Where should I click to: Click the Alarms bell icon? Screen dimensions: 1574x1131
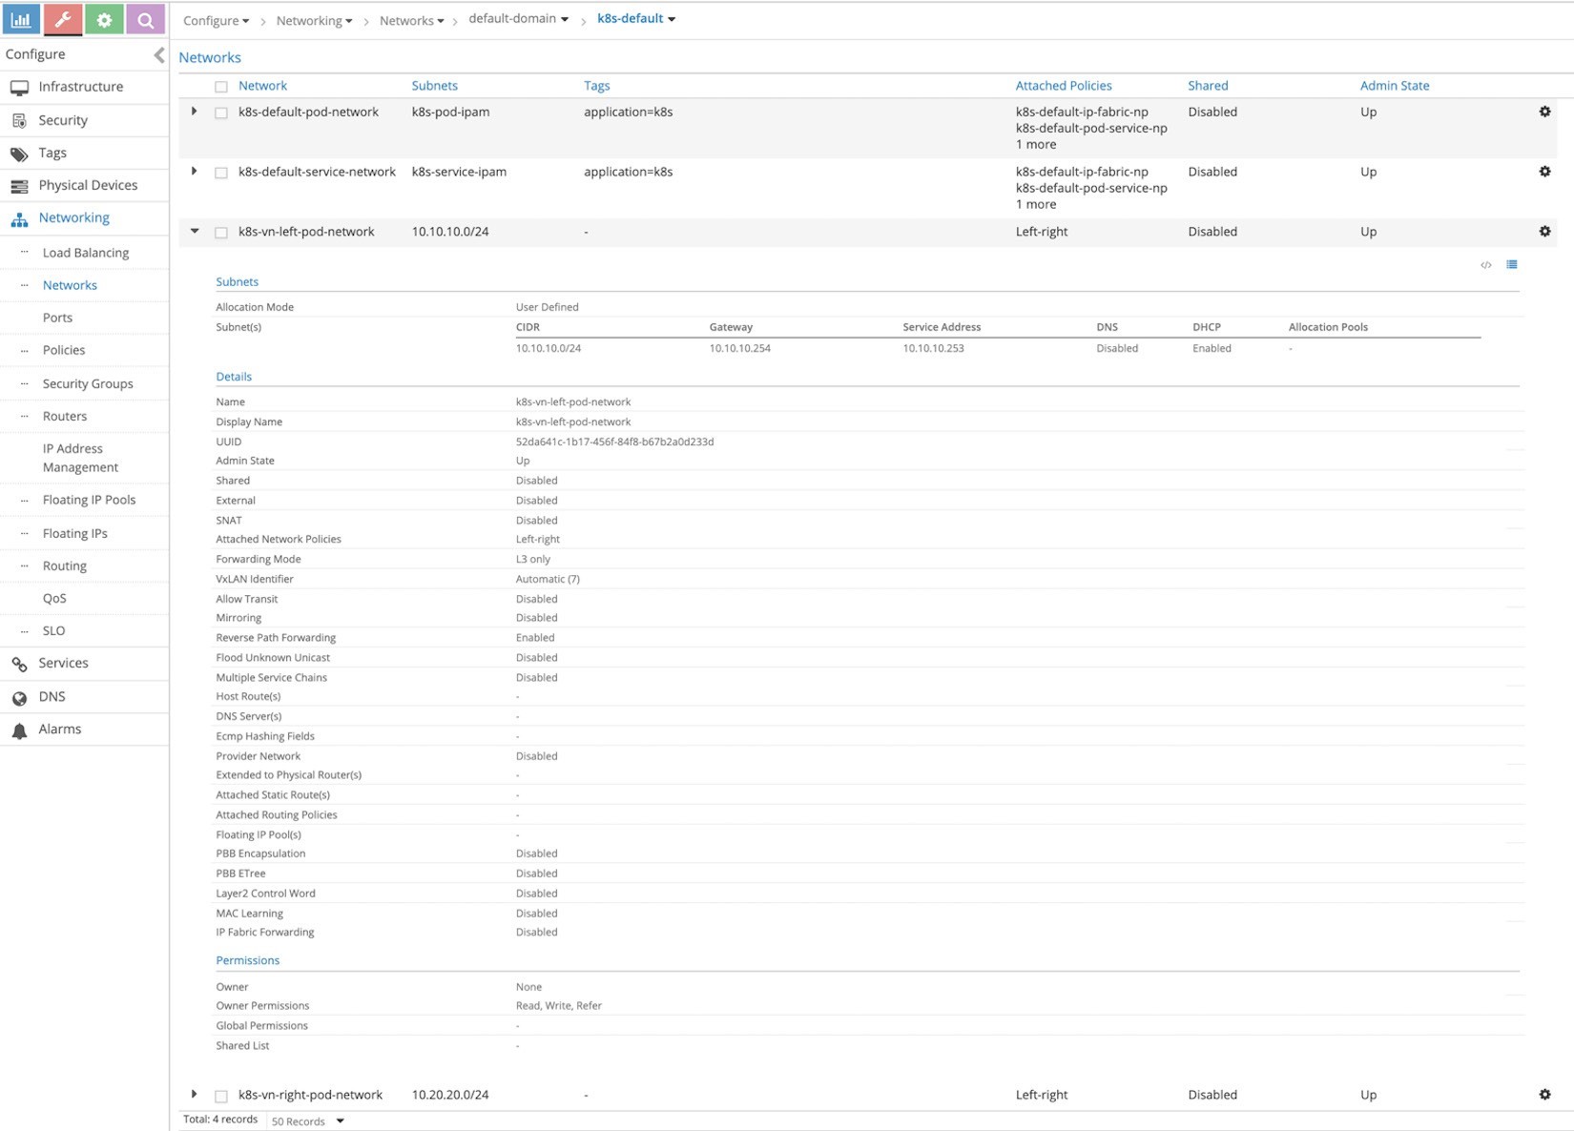pyautogui.click(x=19, y=730)
